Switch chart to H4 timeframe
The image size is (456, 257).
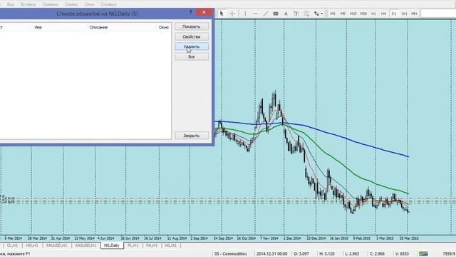(x=383, y=14)
